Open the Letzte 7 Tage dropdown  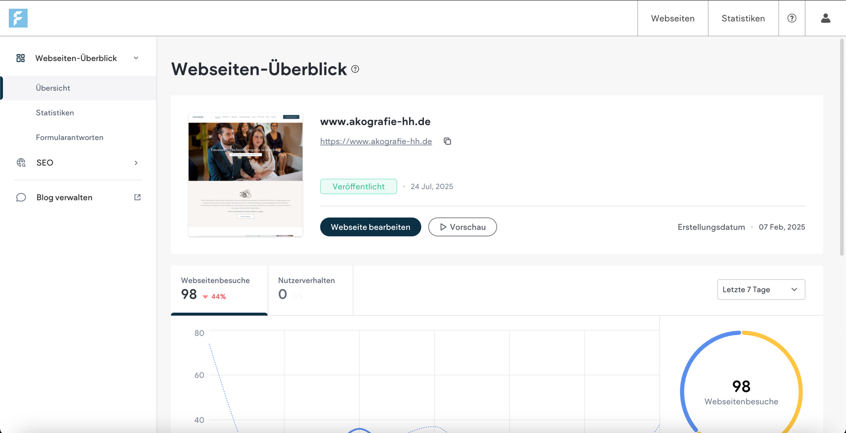[x=761, y=289]
